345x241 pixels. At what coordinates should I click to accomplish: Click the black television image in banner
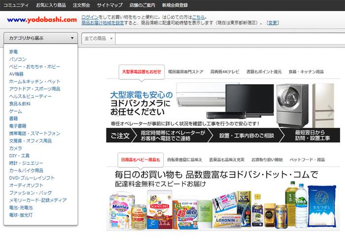(x=249, y=99)
